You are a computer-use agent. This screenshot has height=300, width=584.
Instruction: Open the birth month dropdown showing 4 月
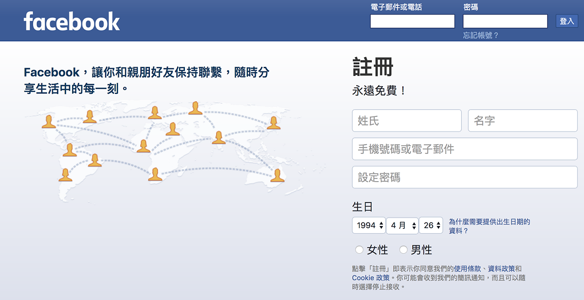(x=402, y=225)
